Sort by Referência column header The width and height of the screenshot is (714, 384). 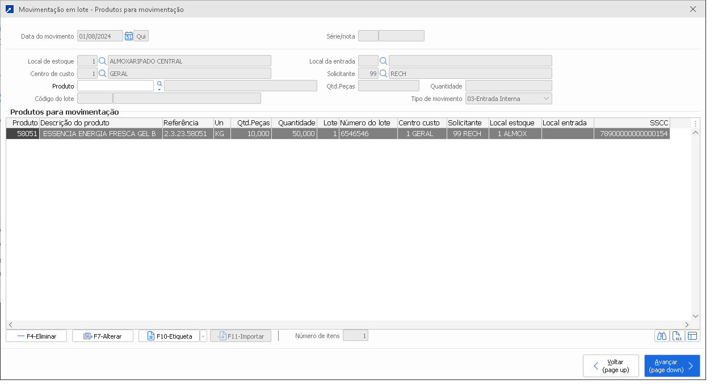coord(188,123)
